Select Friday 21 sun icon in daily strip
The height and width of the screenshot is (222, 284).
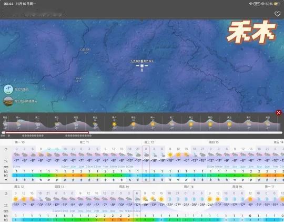click(x=229, y=124)
